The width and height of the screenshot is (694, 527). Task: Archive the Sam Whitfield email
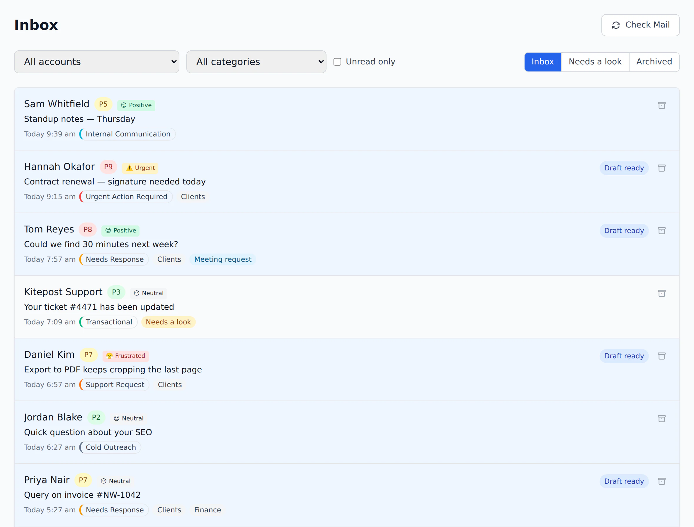pyautogui.click(x=661, y=105)
